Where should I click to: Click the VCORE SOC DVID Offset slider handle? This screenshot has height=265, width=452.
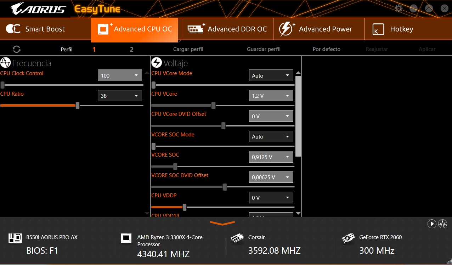tap(225, 187)
